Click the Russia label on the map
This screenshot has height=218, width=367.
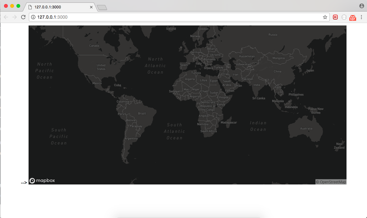pos(273,34)
